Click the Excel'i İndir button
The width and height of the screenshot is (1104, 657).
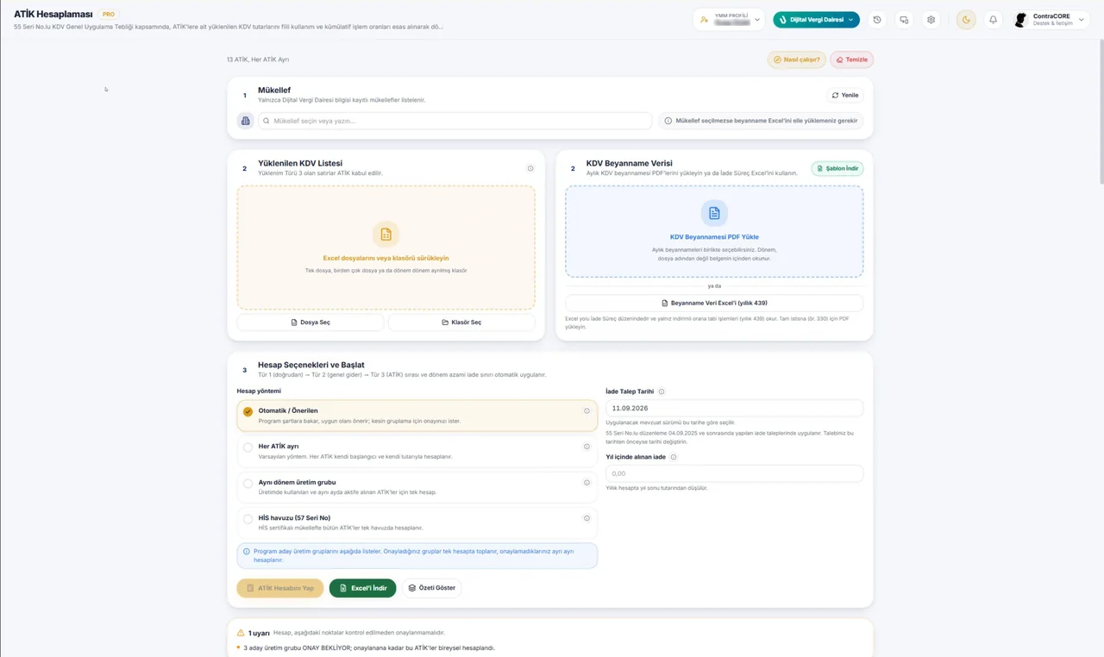tap(363, 588)
